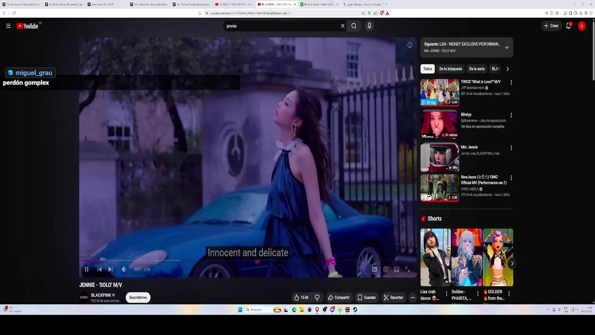595x335 pixels.
Task: Open the YouTube hamburger guide menu
Action: point(8,26)
